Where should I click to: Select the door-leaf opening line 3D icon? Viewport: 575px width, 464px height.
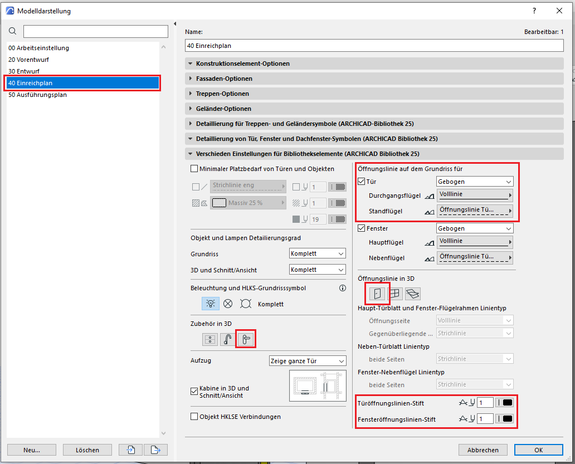[377, 293]
